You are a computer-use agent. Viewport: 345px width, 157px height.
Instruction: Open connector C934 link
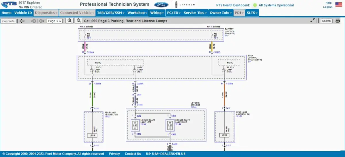tap(139, 94)
